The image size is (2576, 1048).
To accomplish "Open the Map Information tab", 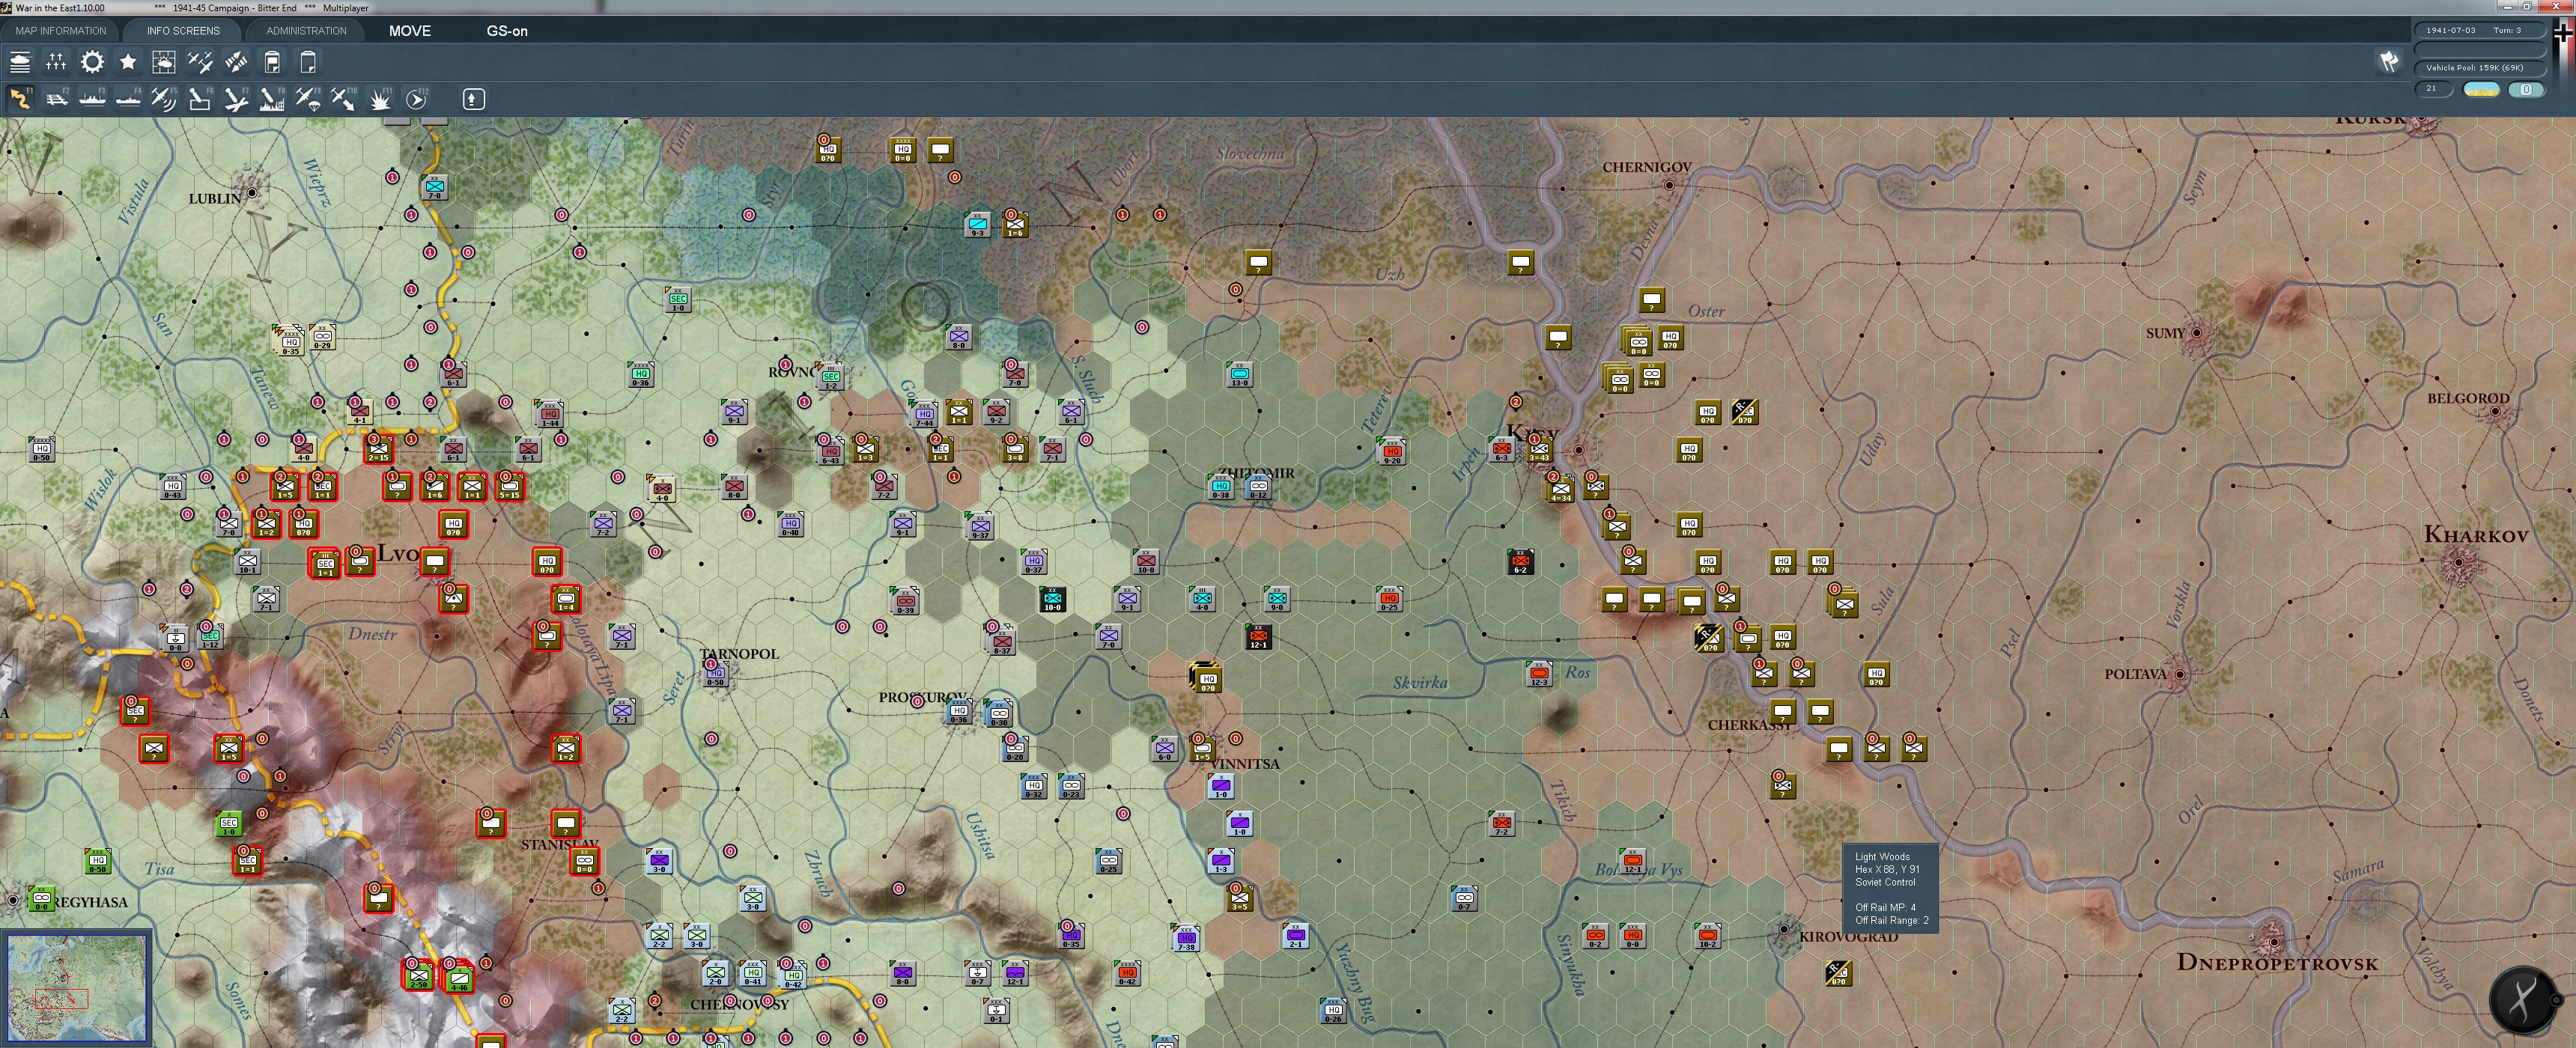I will pos(60,31).
